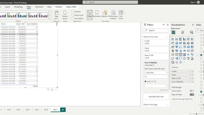Image resolution: width=204 pixels, height=115 pixels.
Task: Choose the Map globe visual
Action: click(x=173, y=51)
